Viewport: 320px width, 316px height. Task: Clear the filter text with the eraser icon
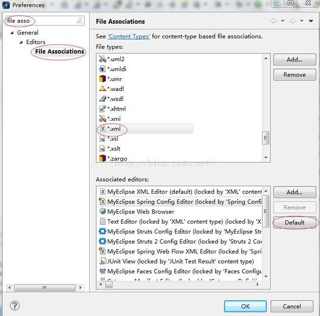[80, 20]
